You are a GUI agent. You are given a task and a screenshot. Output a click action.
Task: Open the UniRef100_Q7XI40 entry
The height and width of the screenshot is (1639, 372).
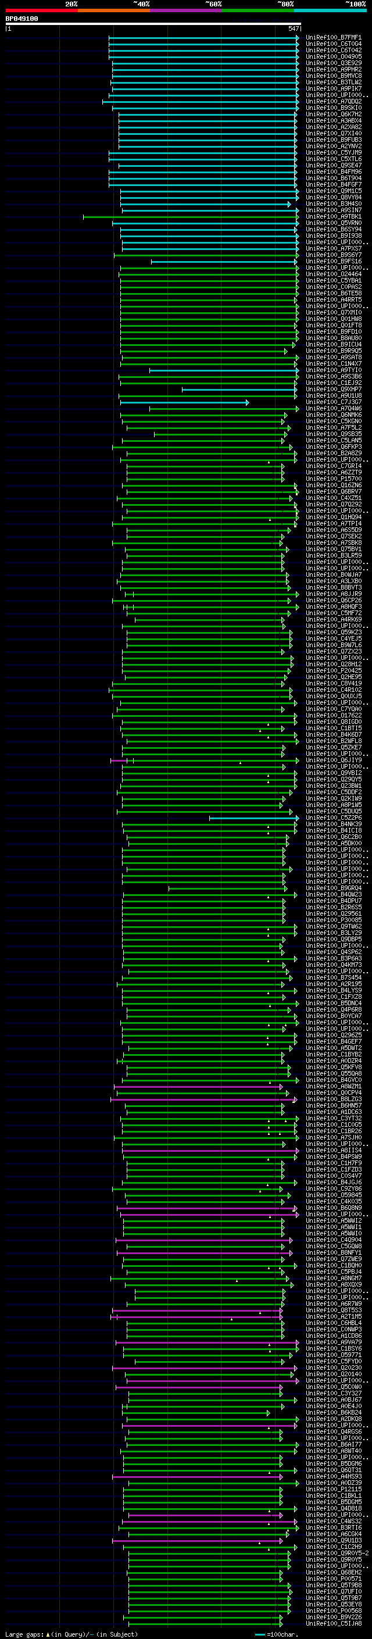pyautogui.click(x=334, y=134)
